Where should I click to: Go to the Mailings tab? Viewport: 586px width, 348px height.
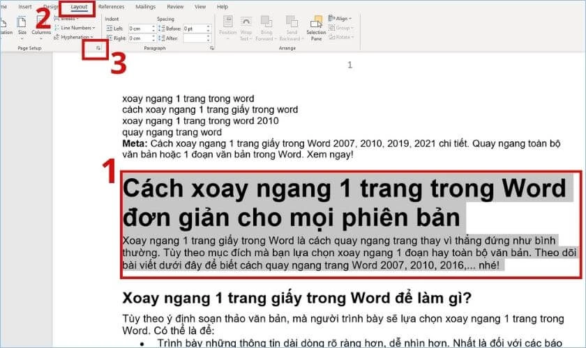(145, 7)
